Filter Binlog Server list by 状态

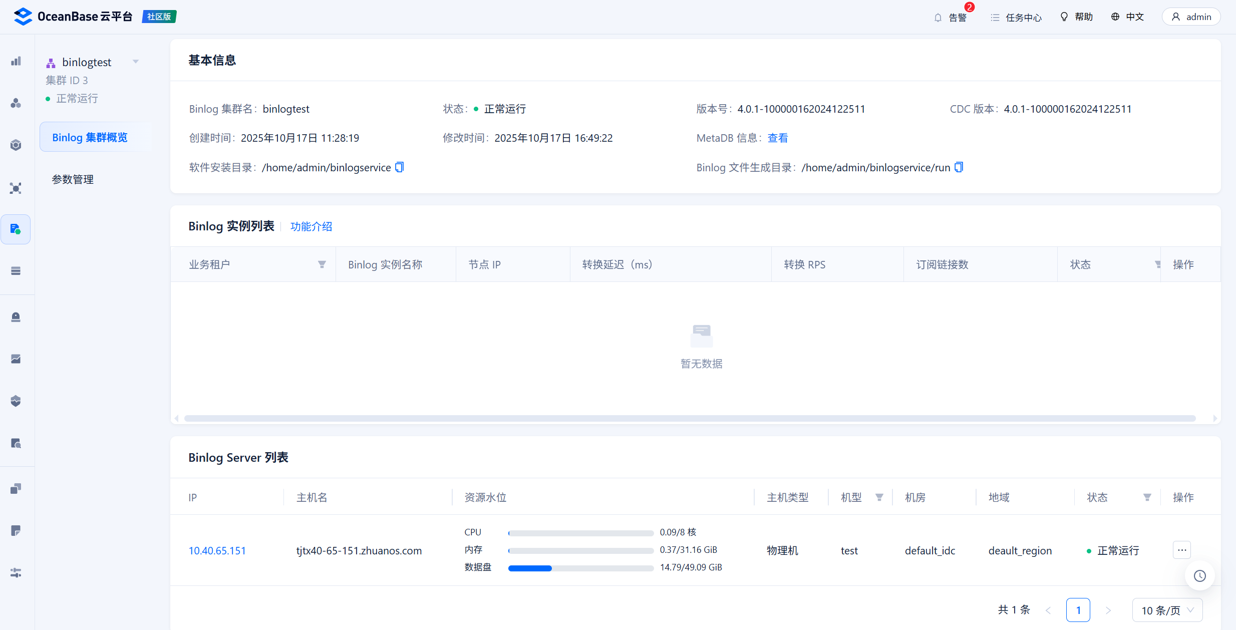[1147, 497]
